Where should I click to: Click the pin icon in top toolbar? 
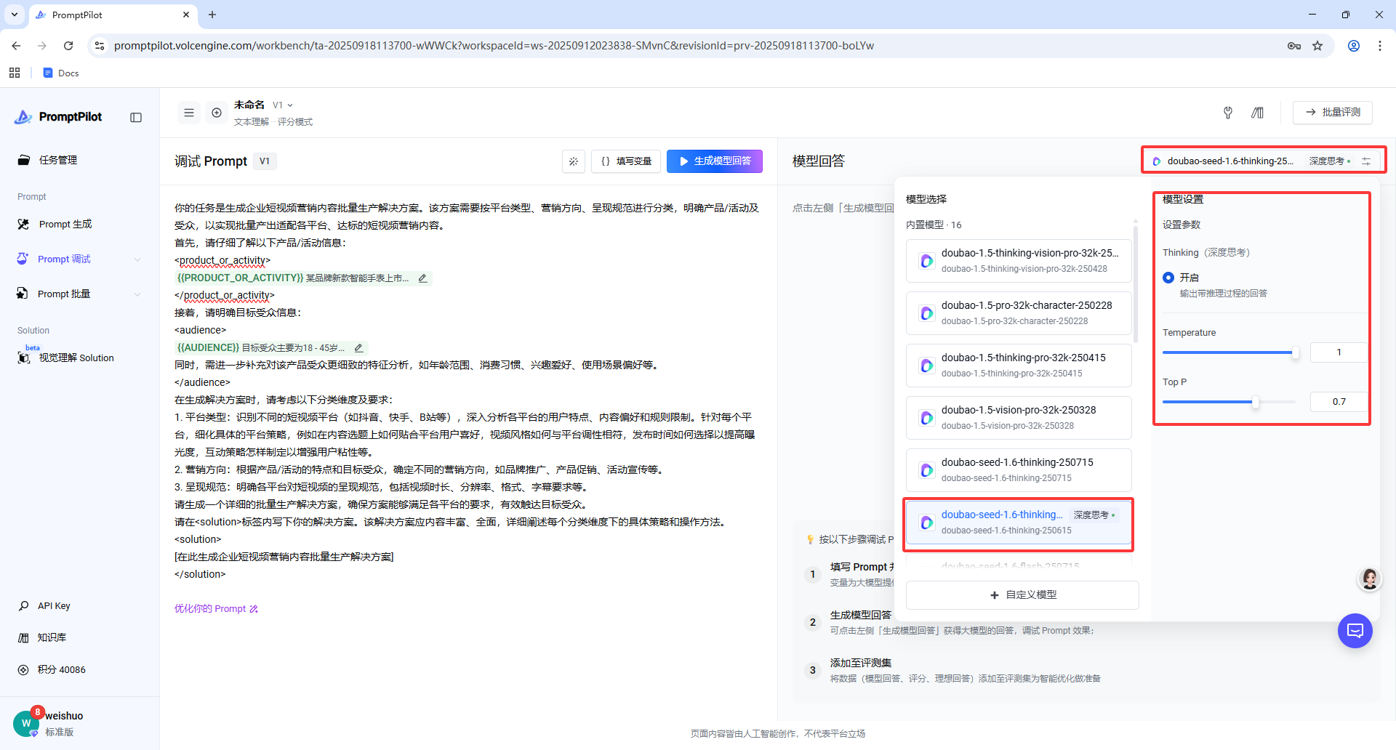1228,113
